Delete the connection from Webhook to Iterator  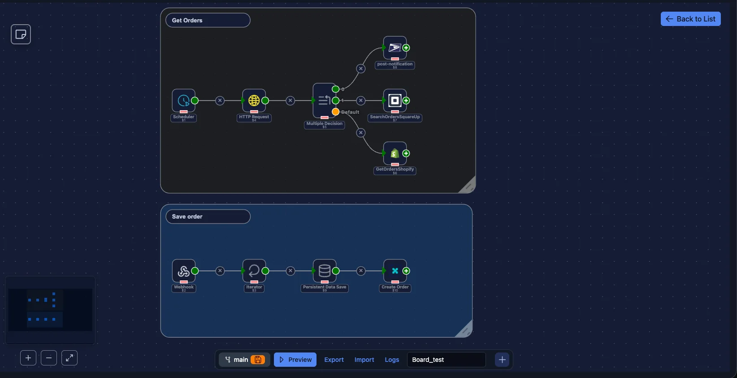220,271
